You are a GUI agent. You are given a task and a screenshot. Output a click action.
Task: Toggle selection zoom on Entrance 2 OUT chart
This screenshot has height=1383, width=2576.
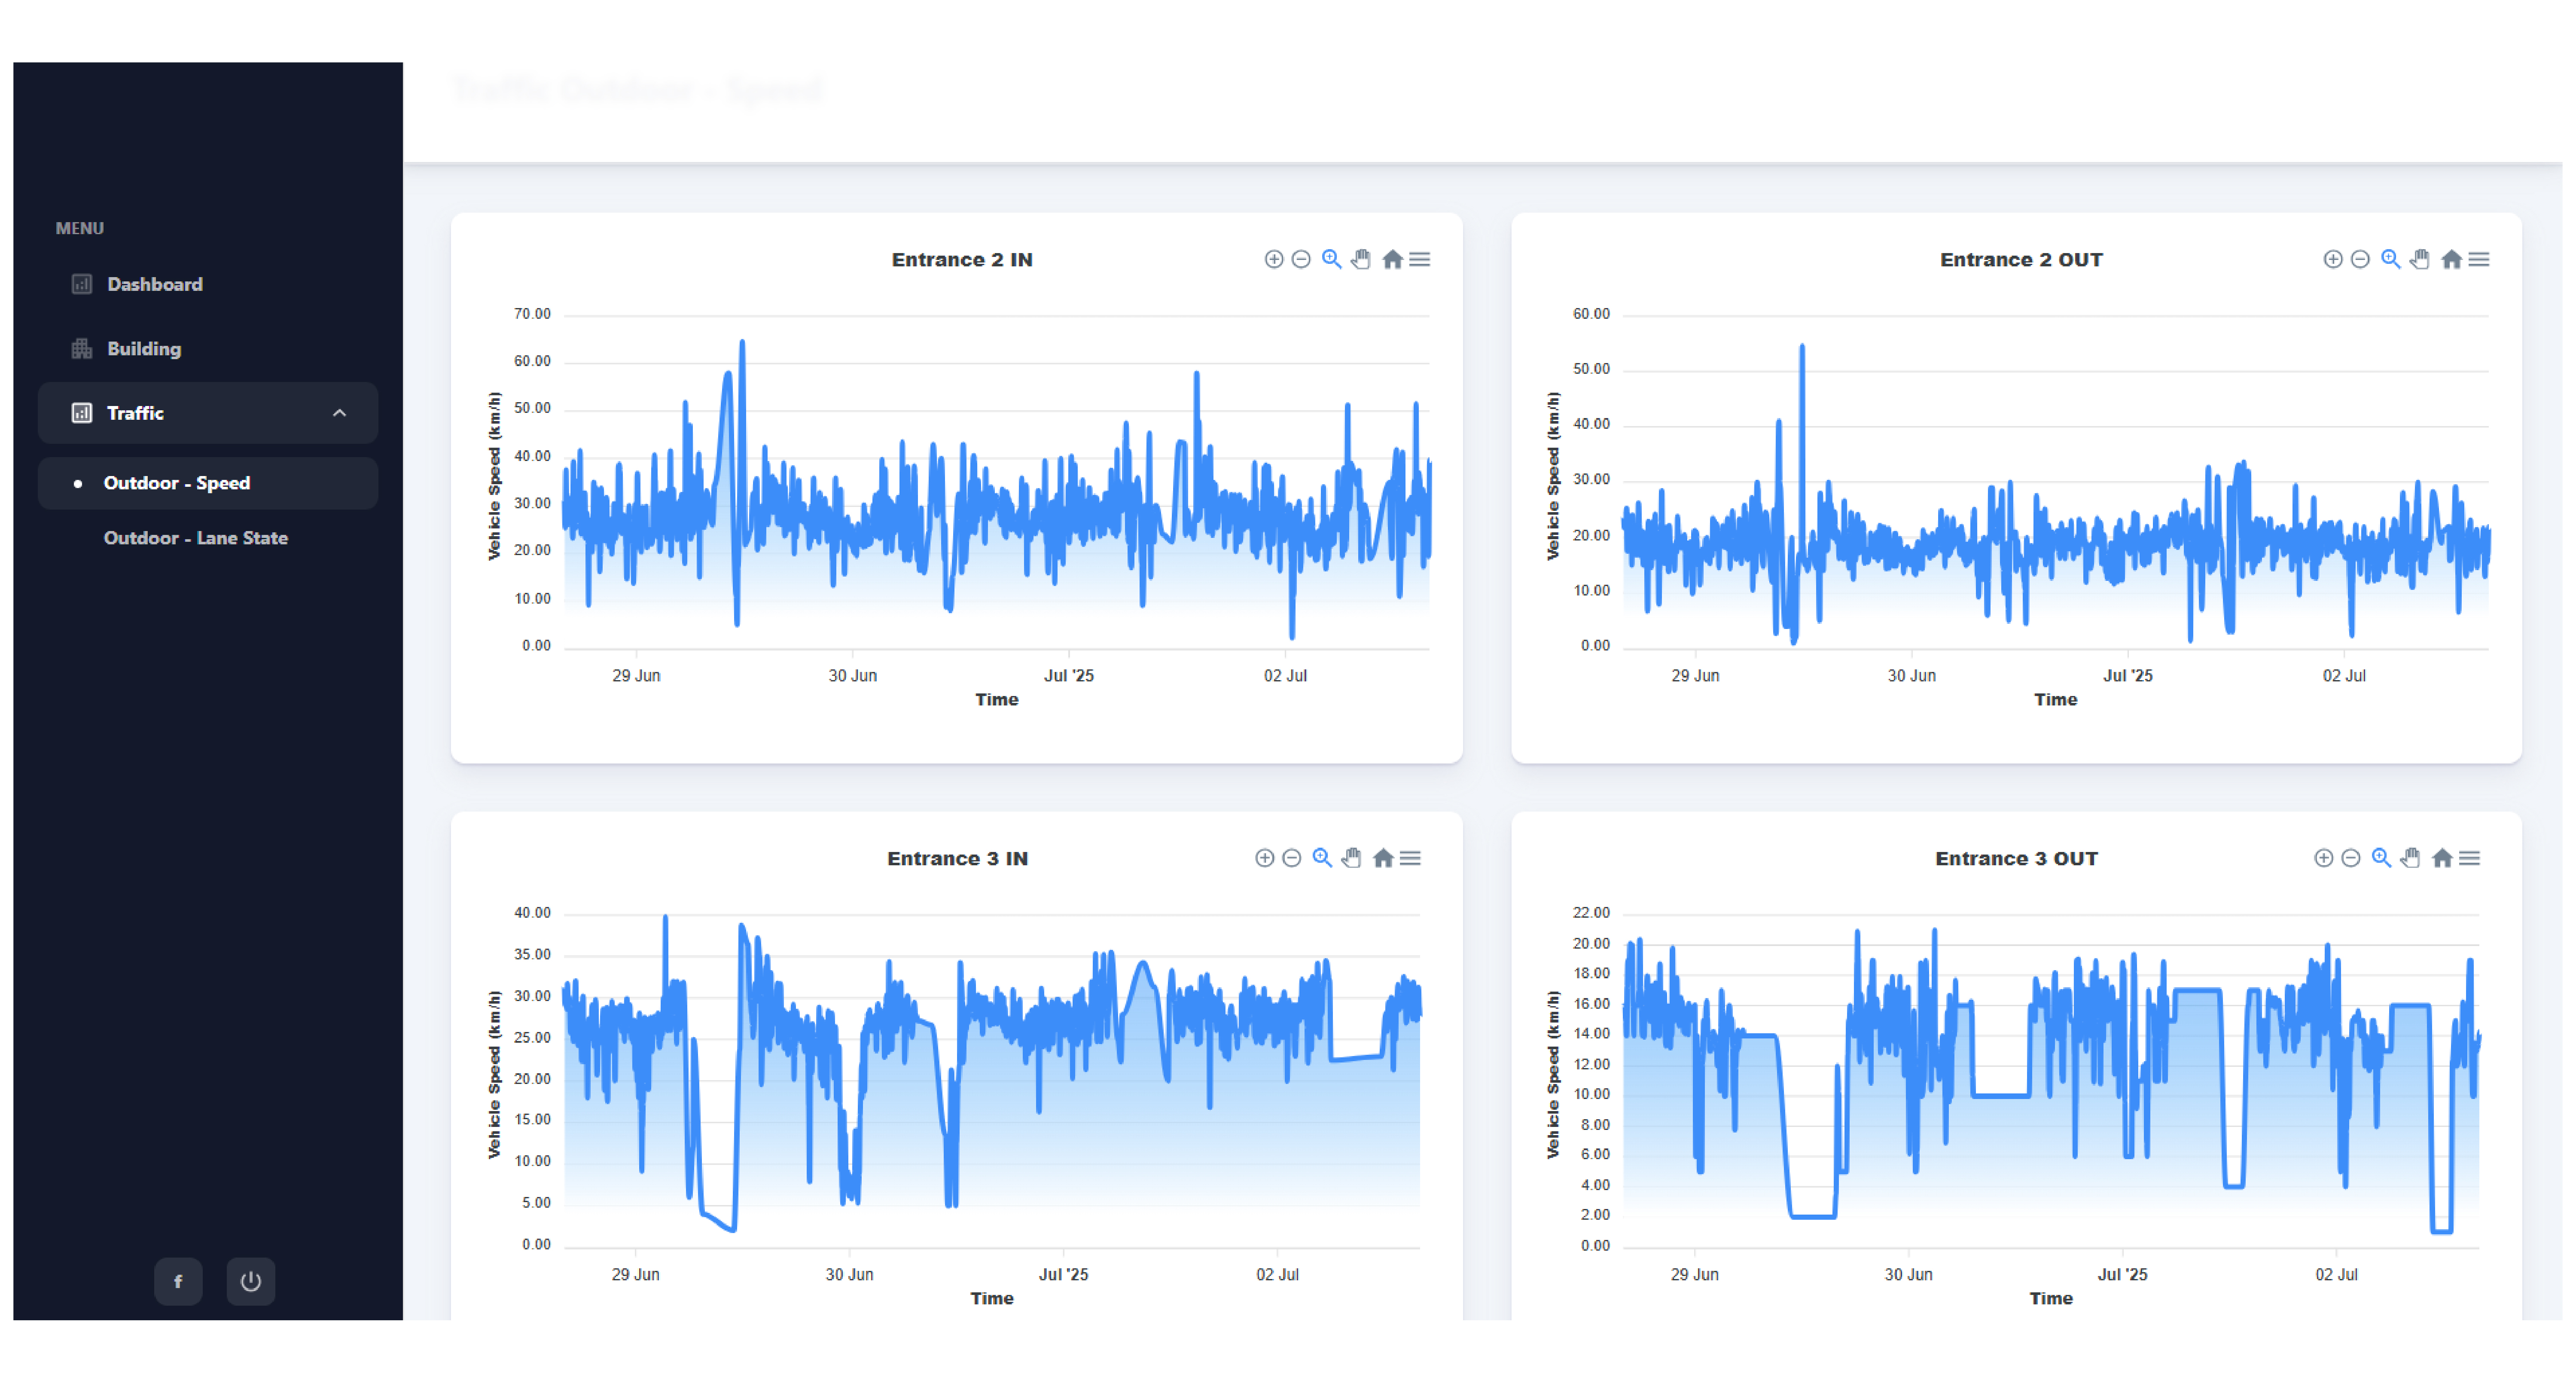coord(2390,259)
